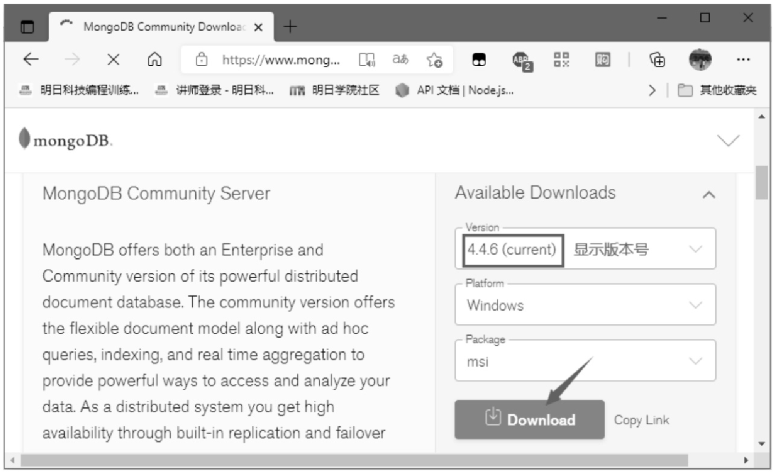Click the square extension icon beside the QR code icon
Viewport: 775px width, 474px height.
coord(603,59)
